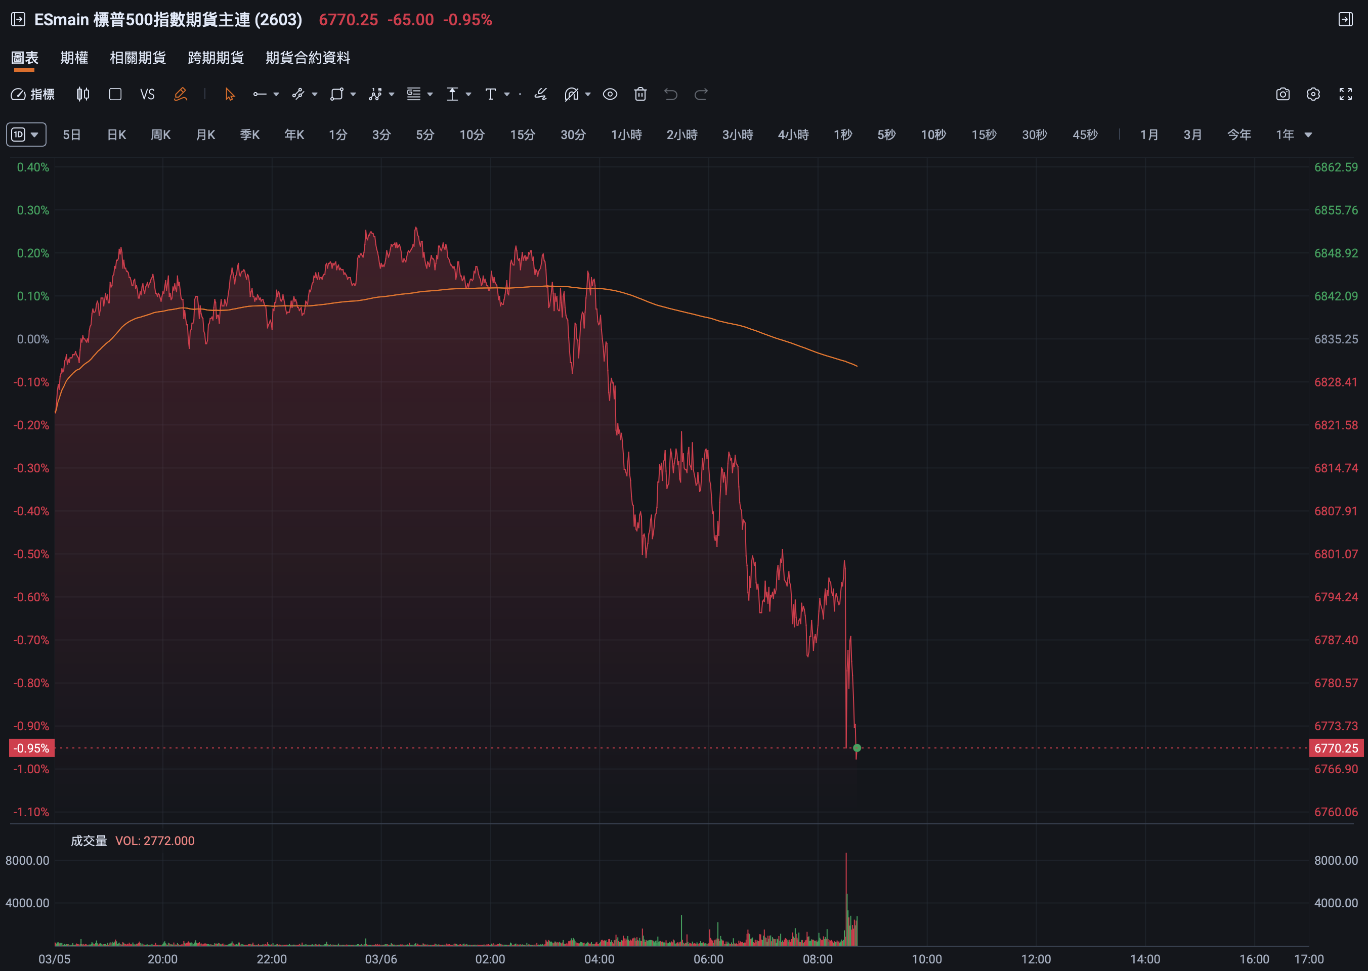Click the VS compare button

(147, 95)
